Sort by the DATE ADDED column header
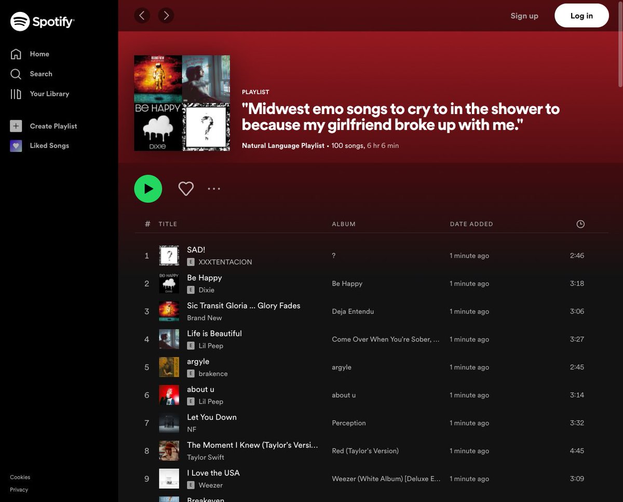623x502 pixels. (471, 224)
